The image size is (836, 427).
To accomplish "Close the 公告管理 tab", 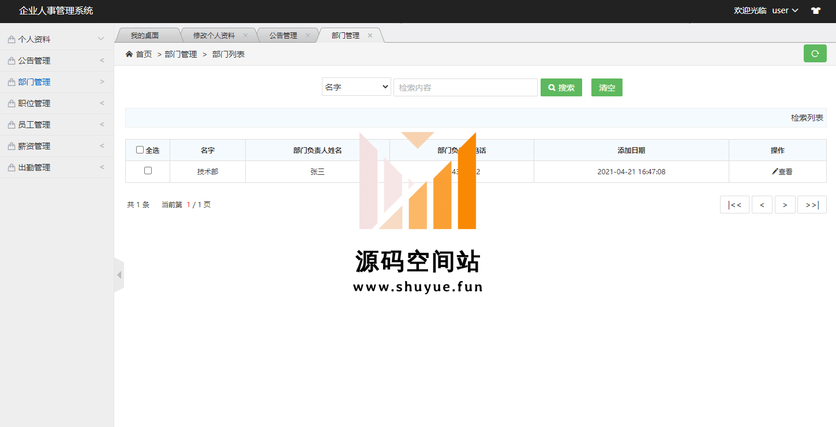I will [308, 35].
